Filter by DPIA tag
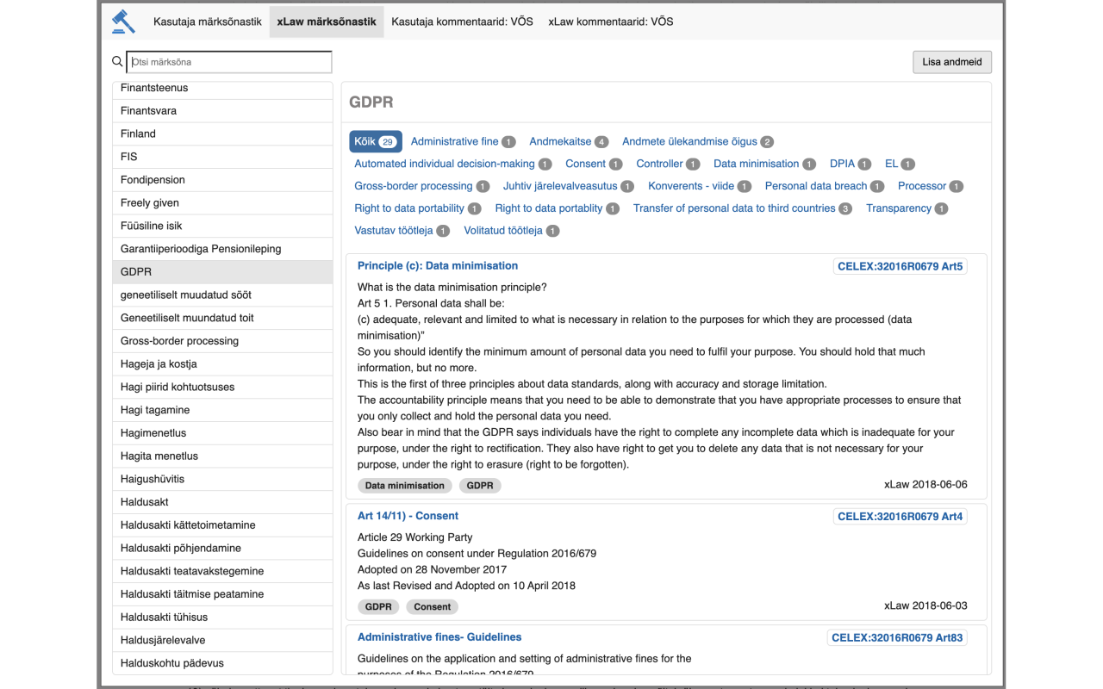Screen dimensions: 1103x689 (x=851, y=164)
